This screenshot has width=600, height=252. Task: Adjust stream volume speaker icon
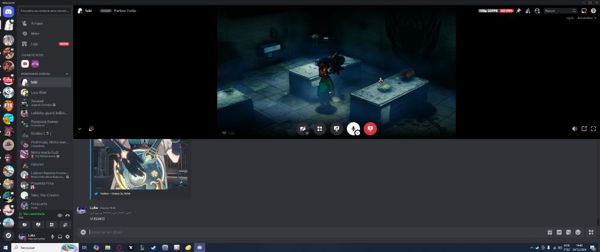pyautogui.click(x=574, y=129)
